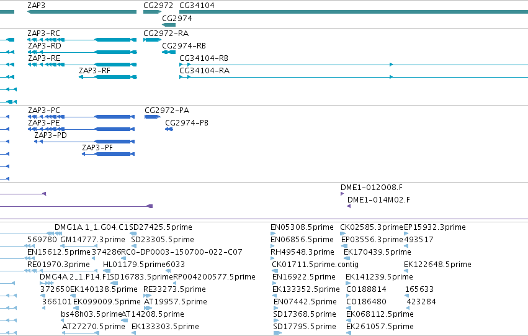The height and width of the screenshot is (336, 528).
Task: Select the 493517 feature label
Action: 419,240
